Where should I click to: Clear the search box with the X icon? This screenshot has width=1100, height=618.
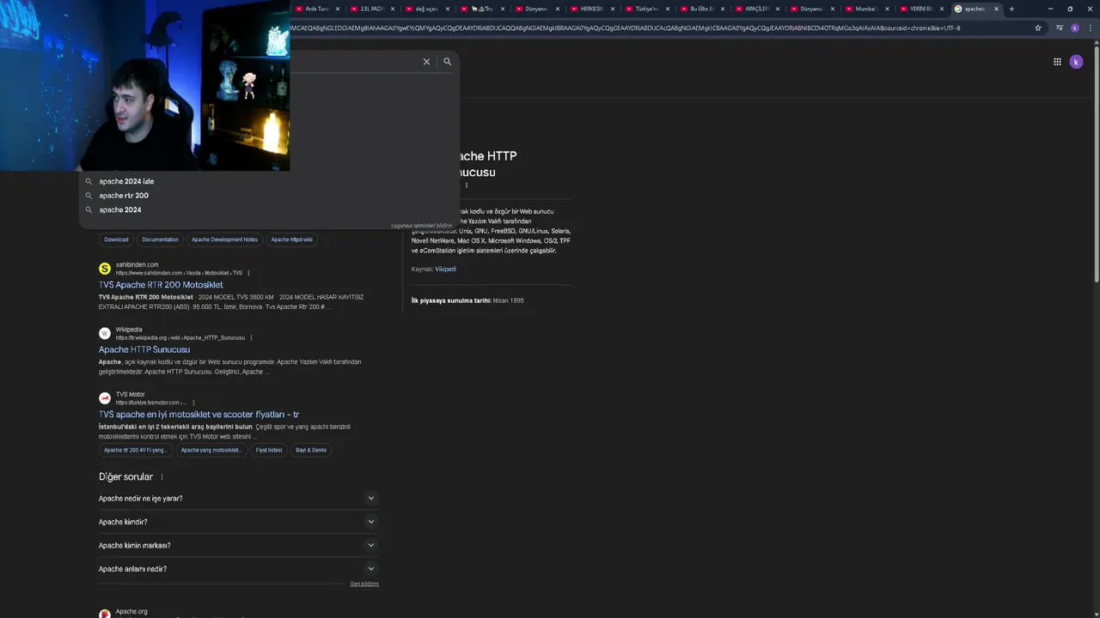point(426,62)
